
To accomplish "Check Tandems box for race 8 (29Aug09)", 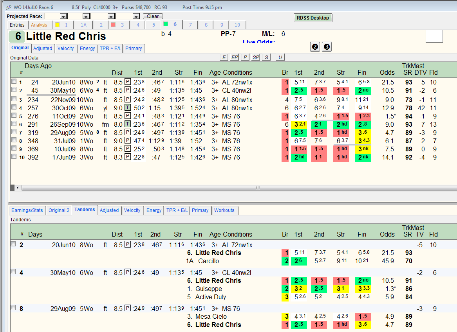I will coord(13,307).
